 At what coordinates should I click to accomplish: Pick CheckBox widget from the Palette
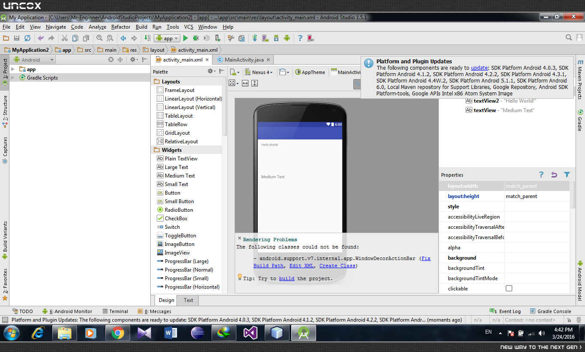coord(172,219)
